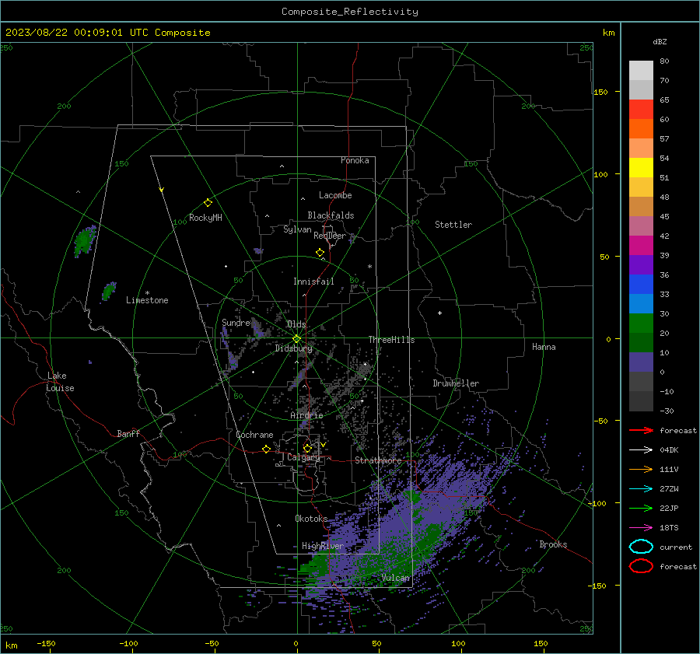Click the yellow diamond marker below RedDeer
700x654 pixels.
[x=320, y=253]
